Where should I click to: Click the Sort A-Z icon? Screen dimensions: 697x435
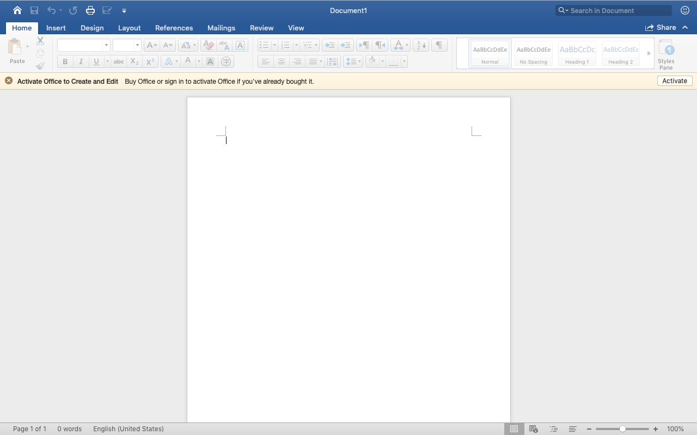[420, 45]
